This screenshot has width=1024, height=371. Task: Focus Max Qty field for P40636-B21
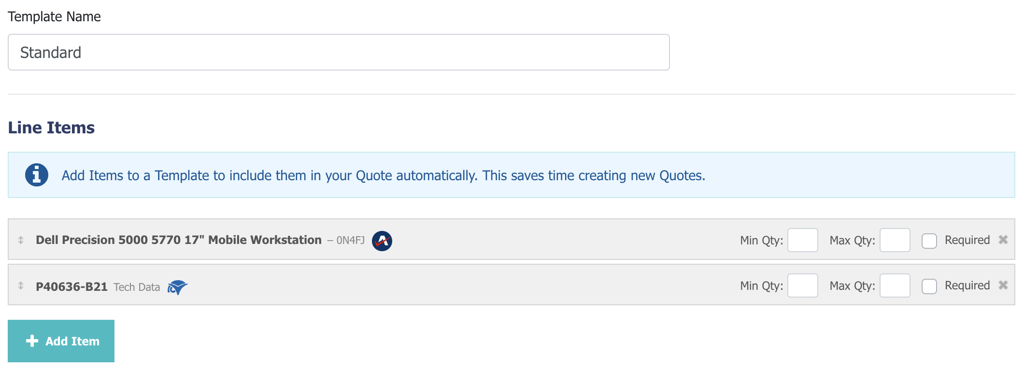pos(895,285)
